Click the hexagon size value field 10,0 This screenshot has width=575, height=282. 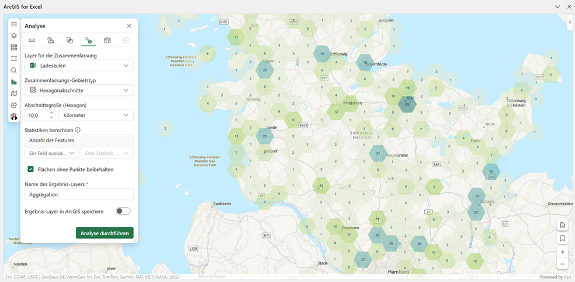click(37, 115)
